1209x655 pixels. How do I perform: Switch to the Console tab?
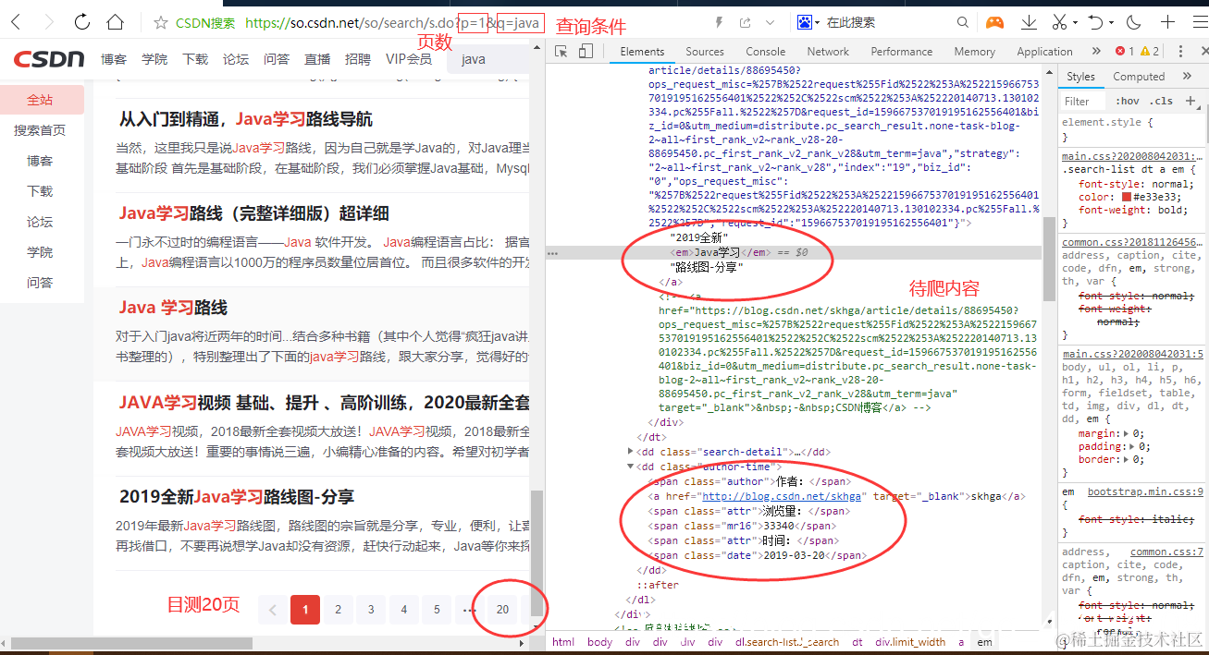click(765, 52)
